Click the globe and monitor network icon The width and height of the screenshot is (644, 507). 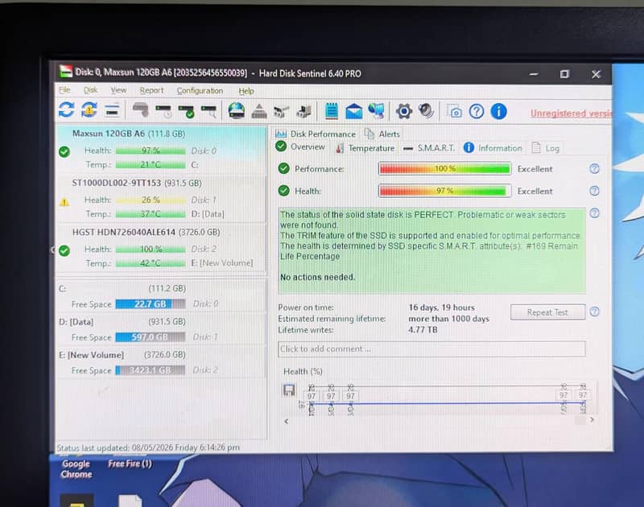(x=376, y=111)
